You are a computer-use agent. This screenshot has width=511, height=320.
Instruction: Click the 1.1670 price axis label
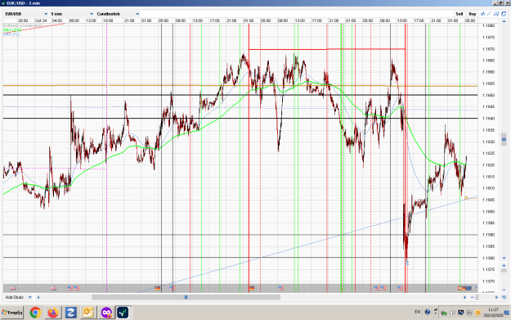click(488, 49)
